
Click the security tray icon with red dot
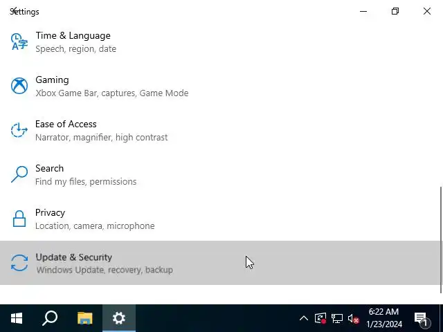point(320,318)
